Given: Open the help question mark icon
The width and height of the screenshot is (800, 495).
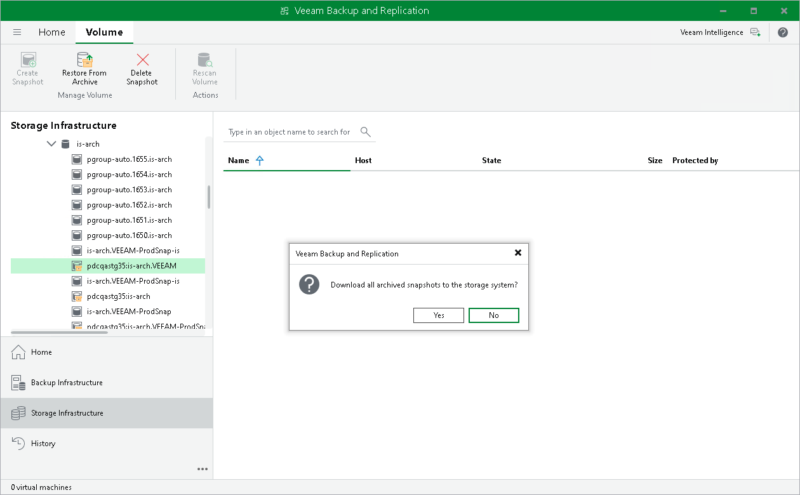Looking at the screenshot, I should point(783,32).
